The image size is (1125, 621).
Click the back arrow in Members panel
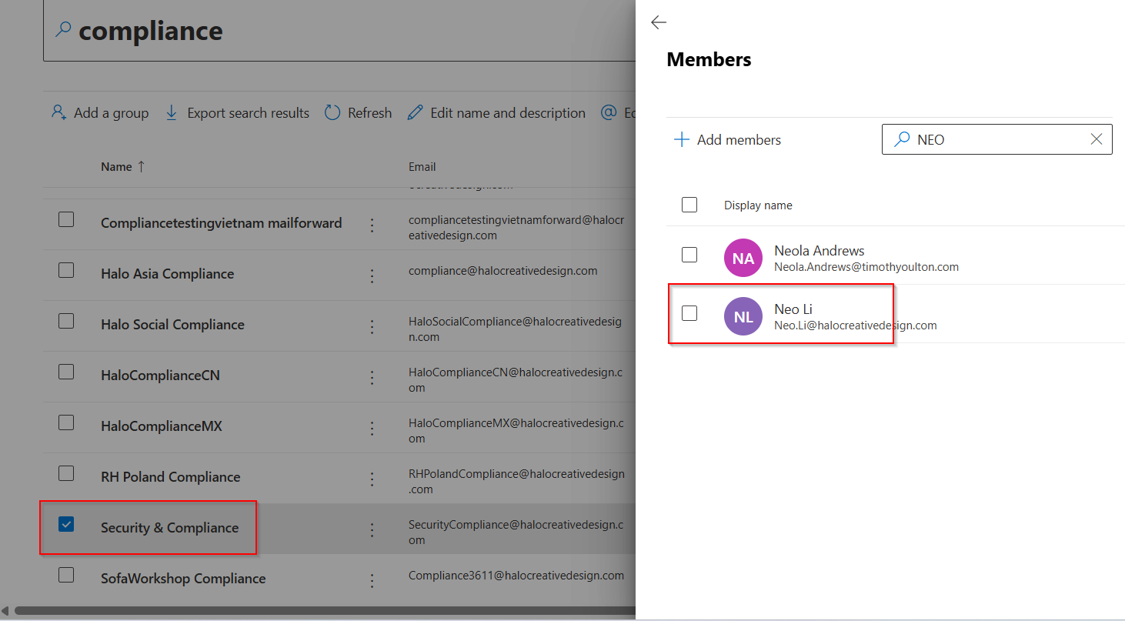pos(658,23)
